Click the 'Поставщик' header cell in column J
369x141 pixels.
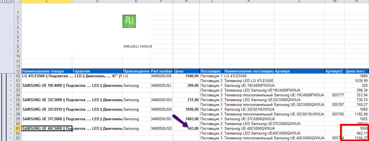coord(212,71)
